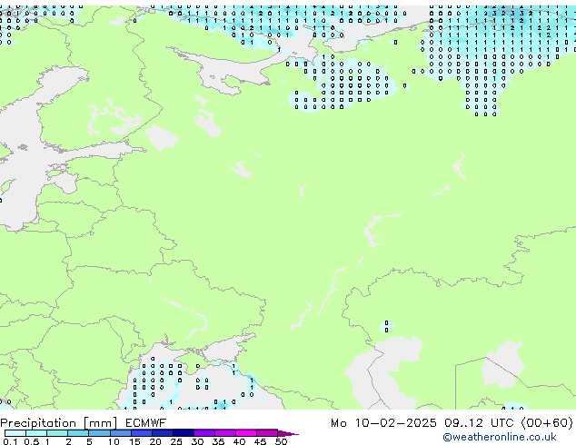Click the legend value '50'
The height and width of the screenshot is (445, 576).
click(281, 441)
